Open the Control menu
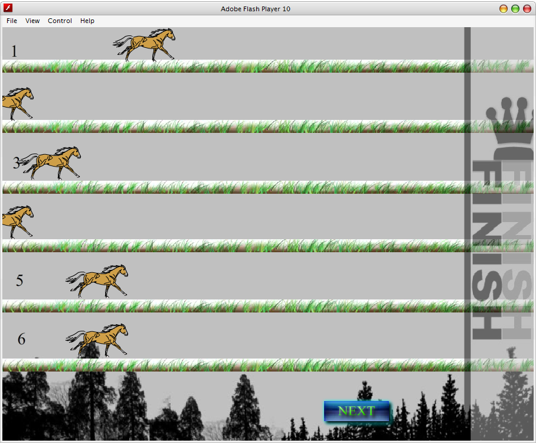Screen dimensions: 536x443 pyautogui.click(x=60, y=21)
